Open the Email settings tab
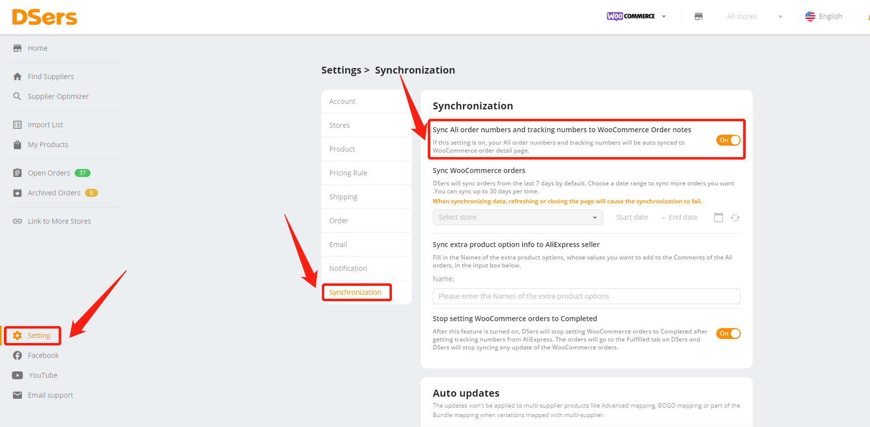Viewport: 870px width, 427px height. (x=367, y=245)
